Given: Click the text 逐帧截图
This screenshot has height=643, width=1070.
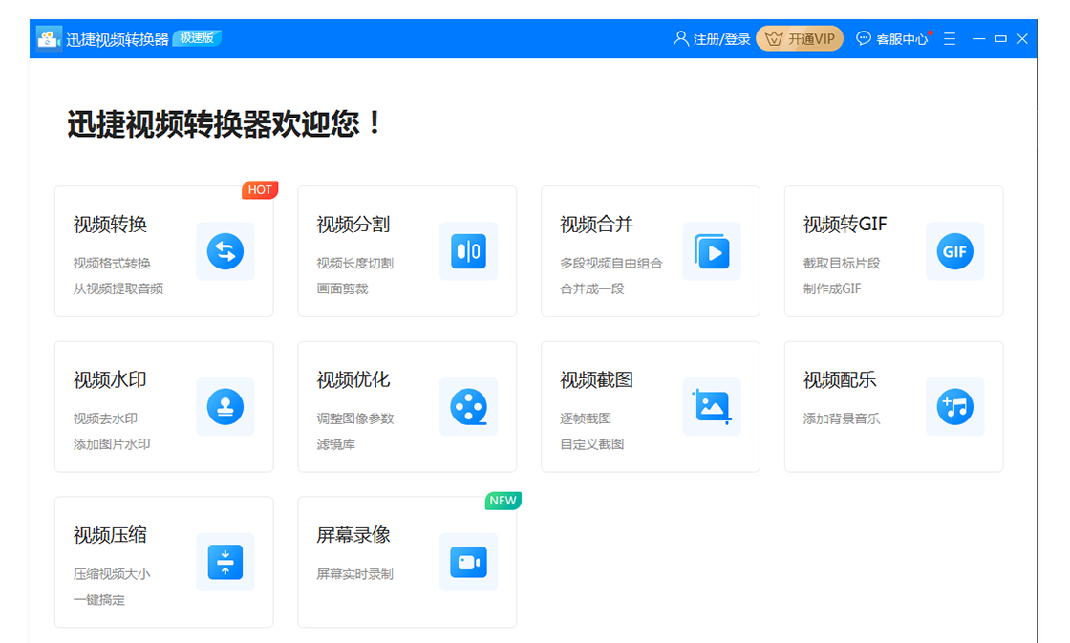Looking at the screenshot, I should tap(586, 418).
